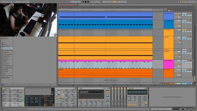Click the Amp Gain knob
Image resolution: width=197 pixels, height=111 pixels.
tap(81, 104)
